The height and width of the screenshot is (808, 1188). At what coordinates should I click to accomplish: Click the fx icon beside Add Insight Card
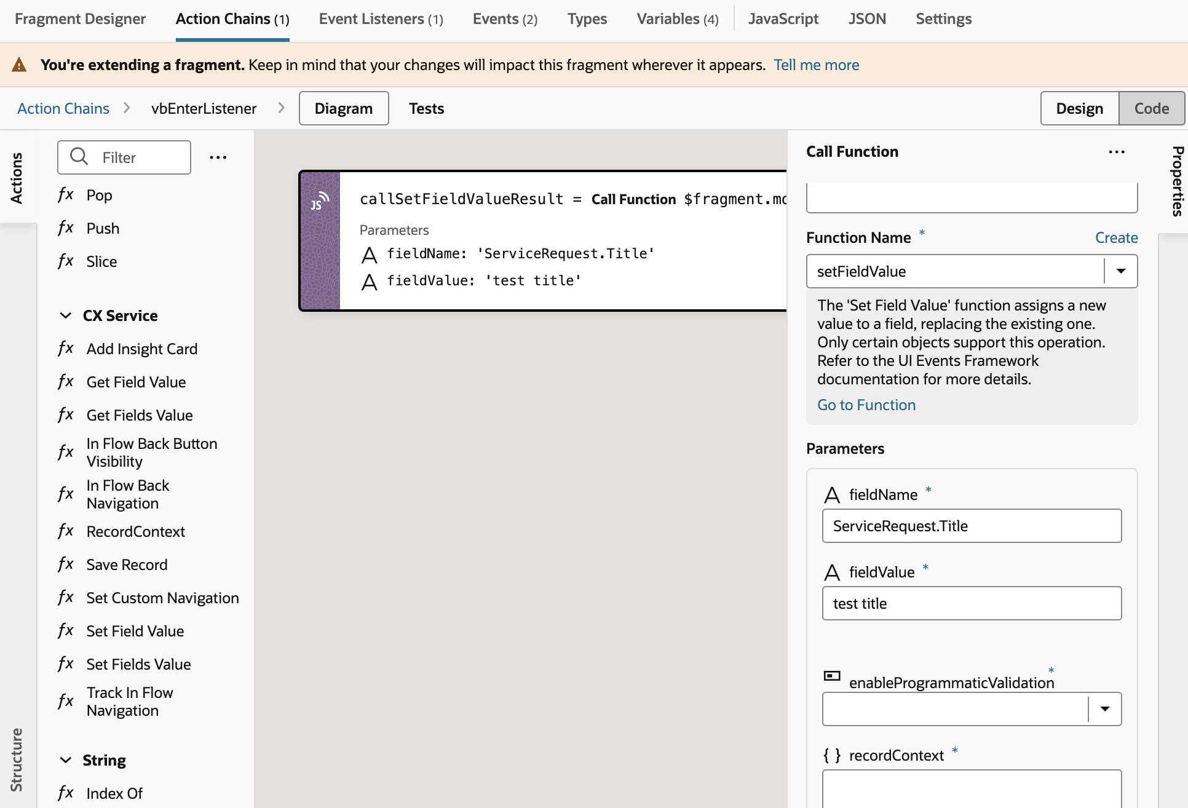[x=66, y=349]
